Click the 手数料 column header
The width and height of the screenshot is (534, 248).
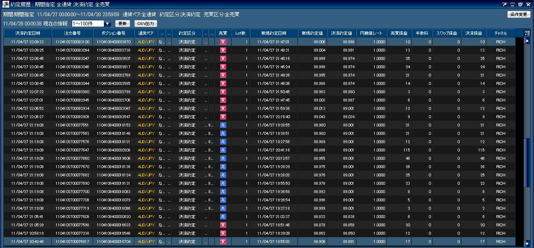[x=422, y=33]
